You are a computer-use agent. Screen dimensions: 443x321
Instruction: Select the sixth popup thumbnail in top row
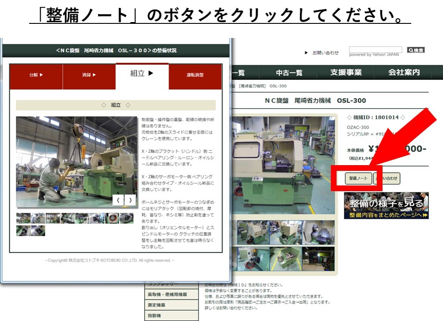point(97,218)
